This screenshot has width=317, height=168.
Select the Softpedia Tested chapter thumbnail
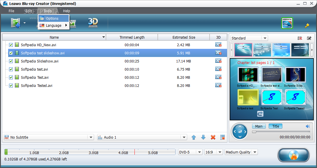click(x=295, y=97)
